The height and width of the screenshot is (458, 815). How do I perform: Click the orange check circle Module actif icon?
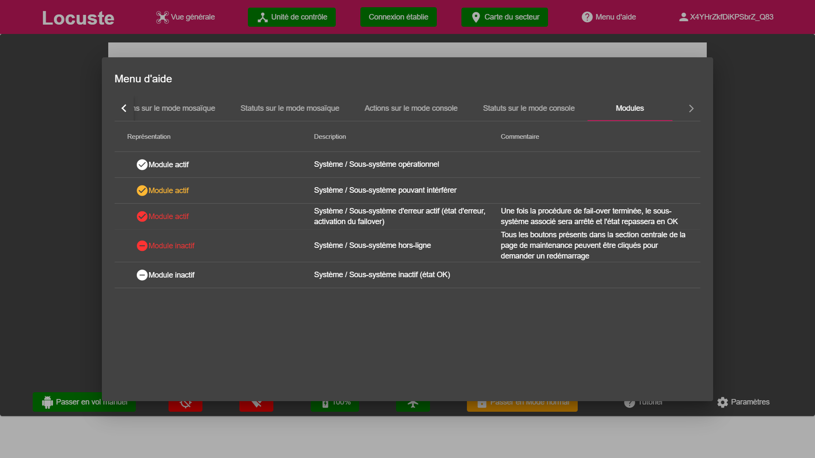pos(142,191)
